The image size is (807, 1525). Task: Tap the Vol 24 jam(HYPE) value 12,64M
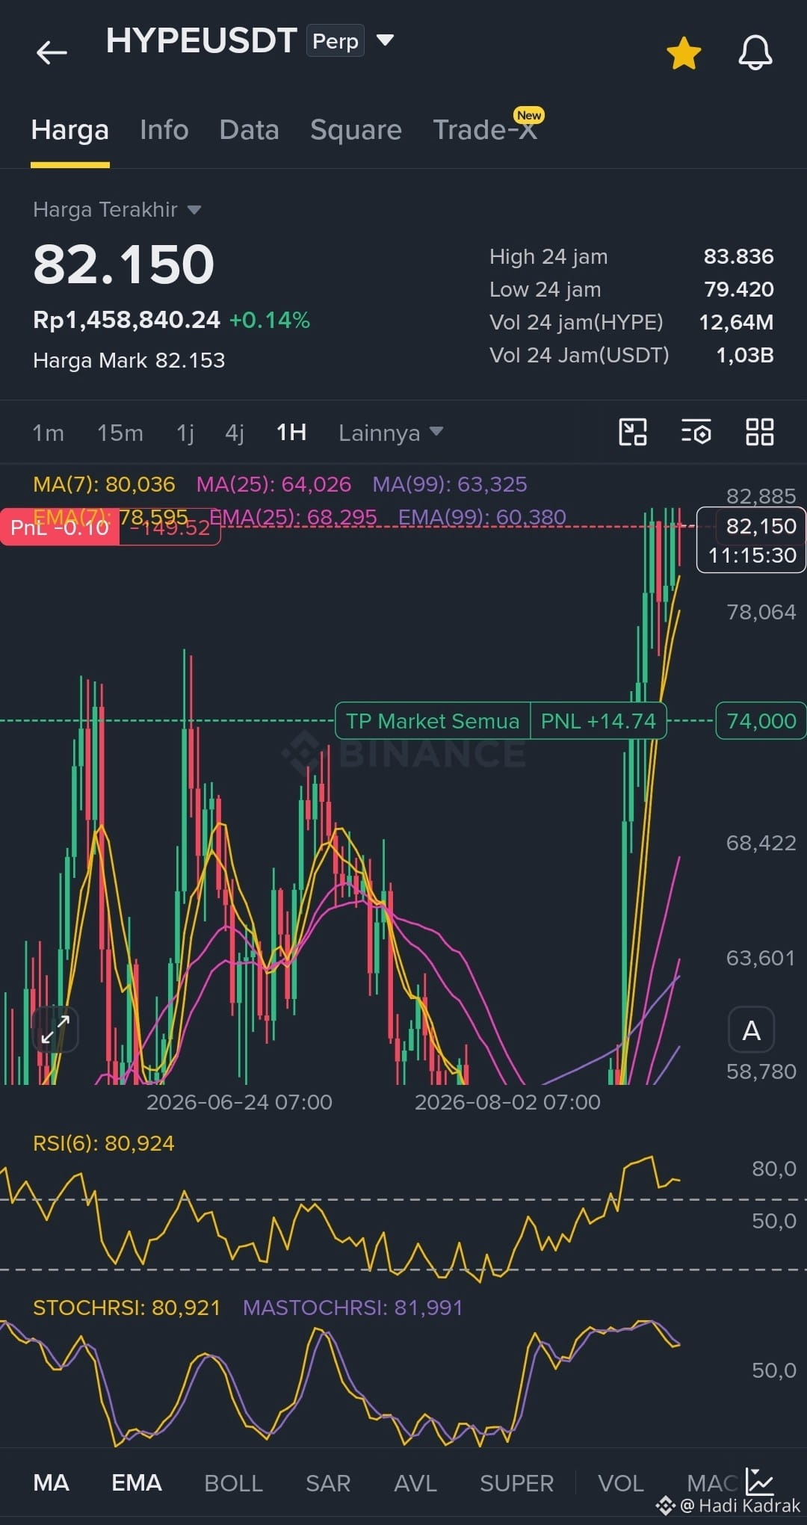point(736,322)
